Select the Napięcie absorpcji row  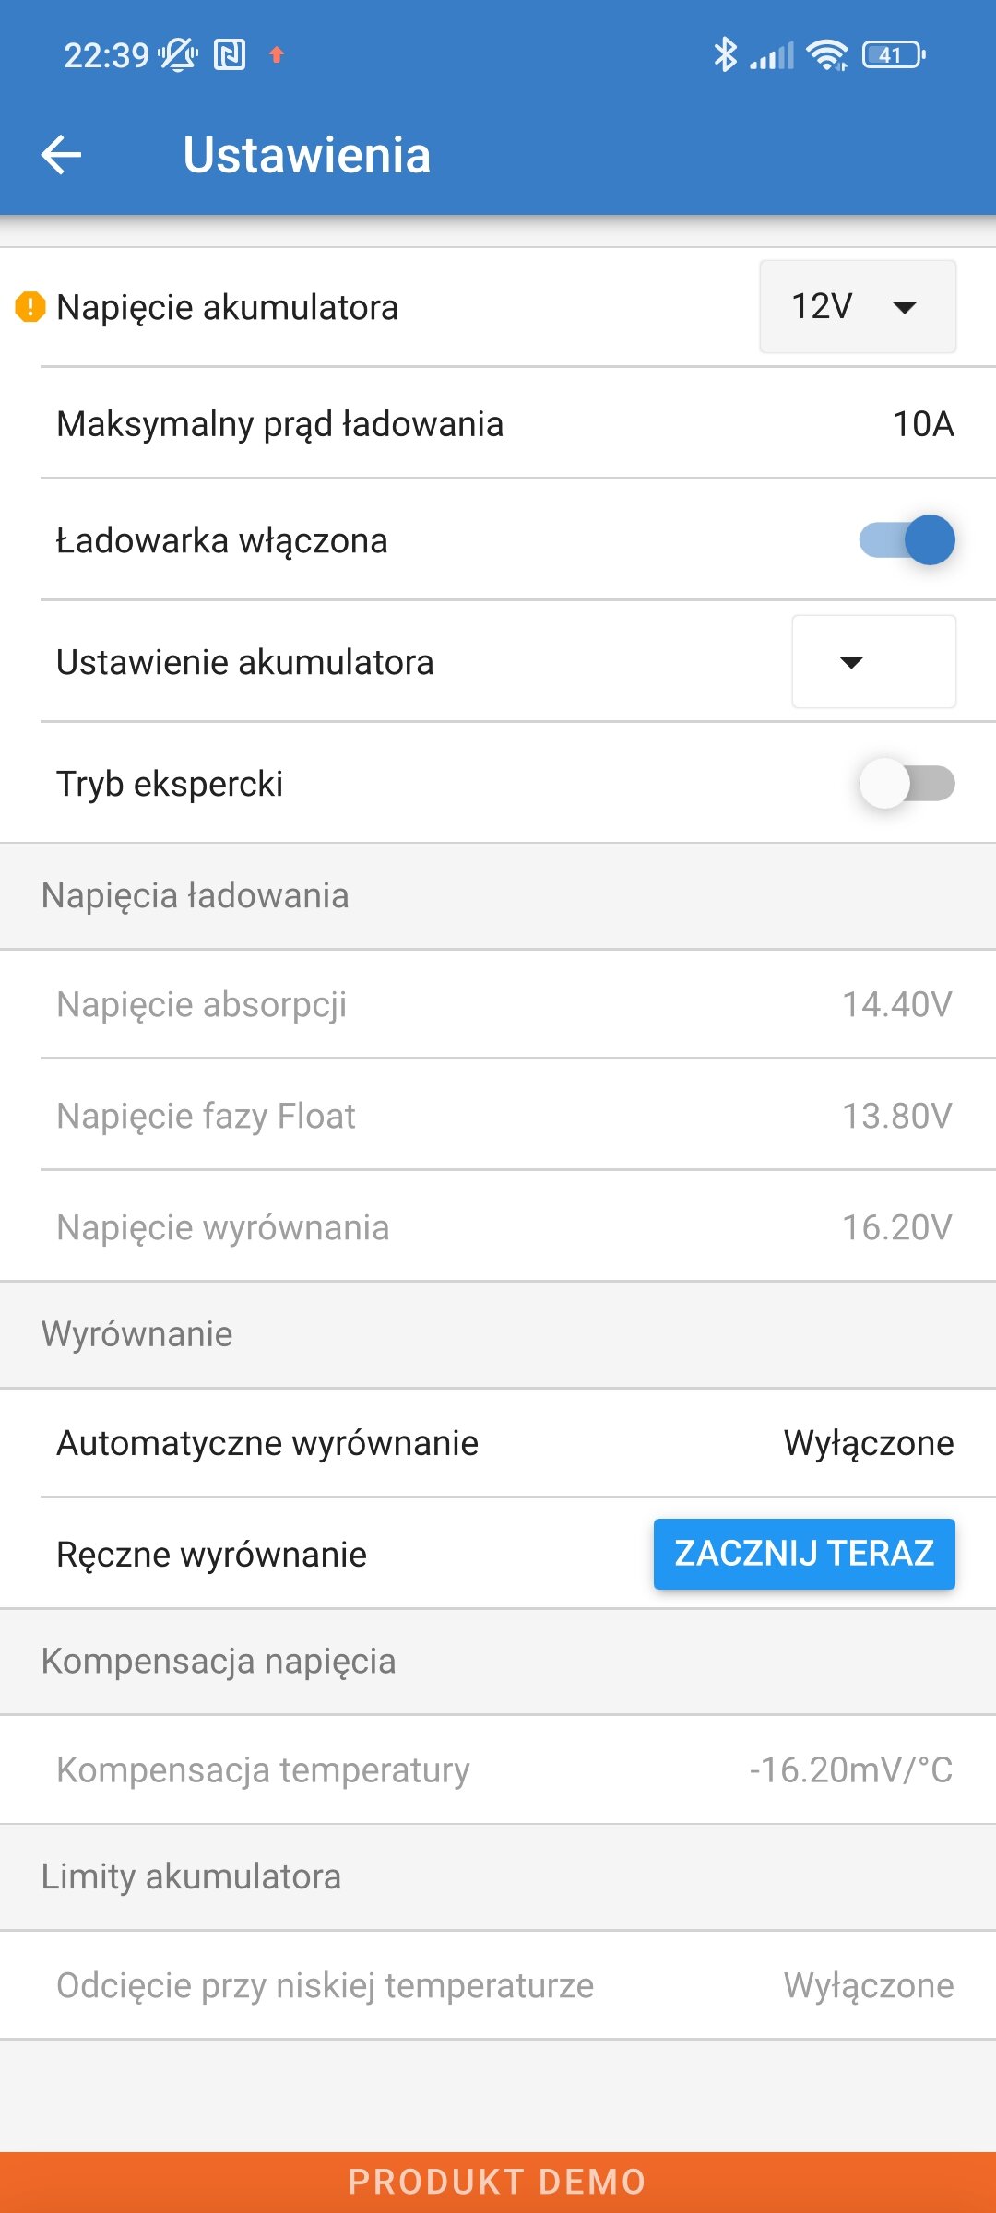498,1004
